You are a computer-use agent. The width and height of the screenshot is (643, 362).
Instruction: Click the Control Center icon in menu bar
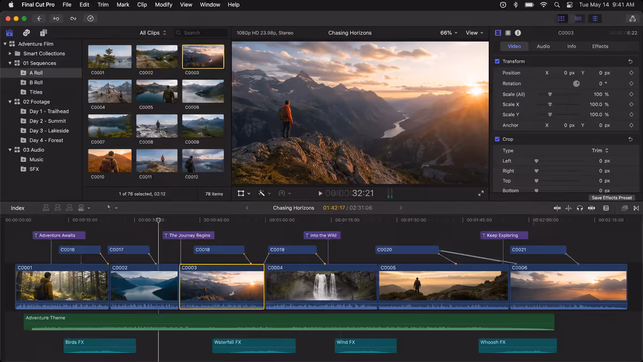point(571,4)
